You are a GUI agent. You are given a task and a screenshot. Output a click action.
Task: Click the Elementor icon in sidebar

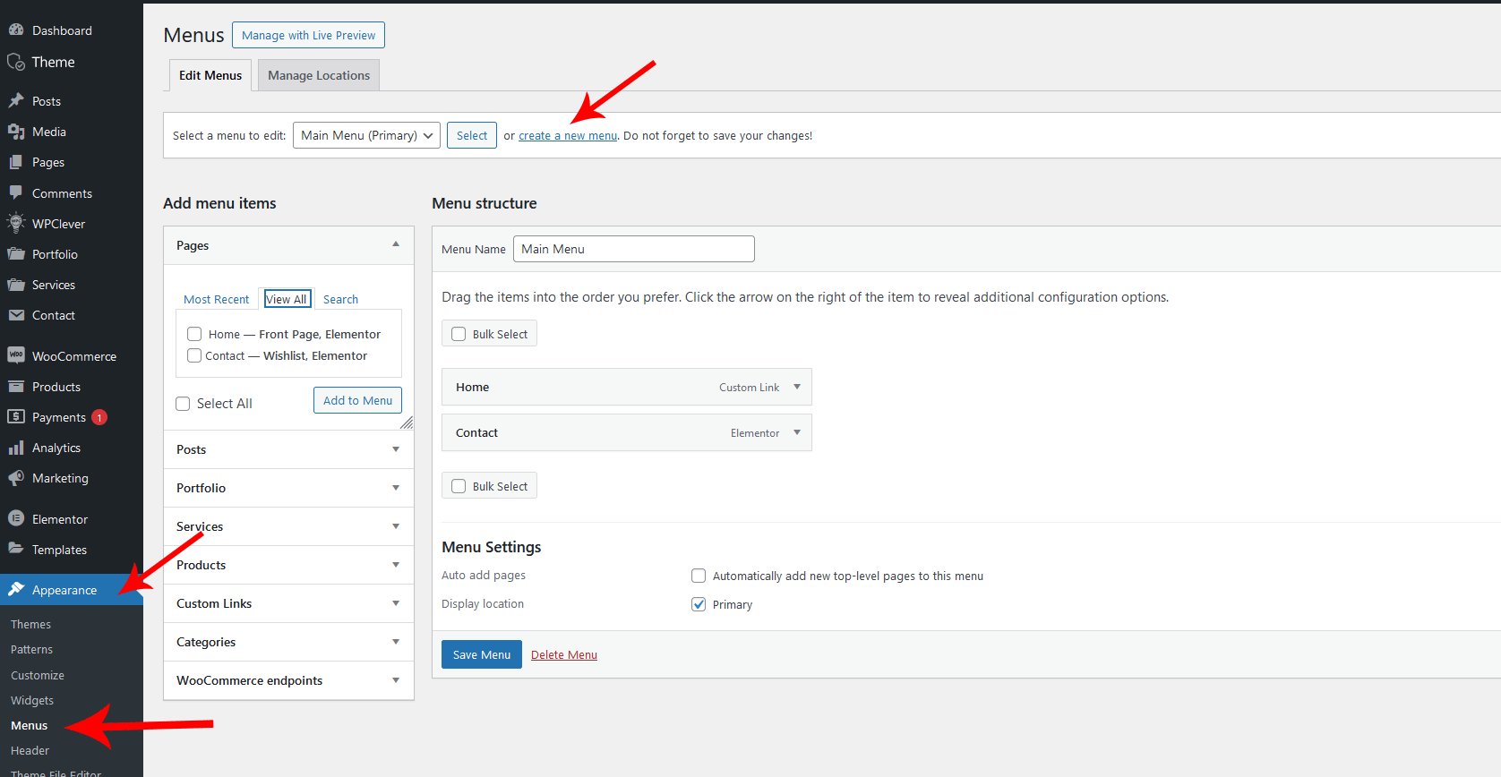(x=16, y=519)
